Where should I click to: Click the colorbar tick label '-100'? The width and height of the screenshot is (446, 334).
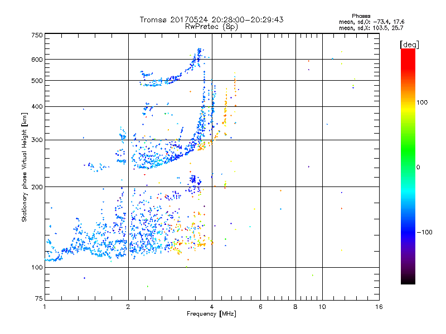pyautogui.click(x=424, y=232)
